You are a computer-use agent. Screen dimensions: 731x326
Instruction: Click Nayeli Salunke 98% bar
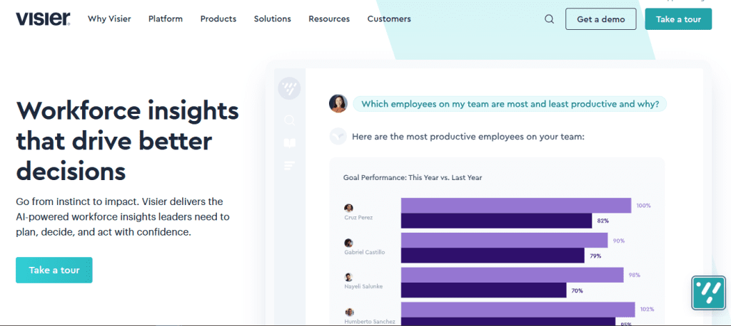(x=513, y=275)
